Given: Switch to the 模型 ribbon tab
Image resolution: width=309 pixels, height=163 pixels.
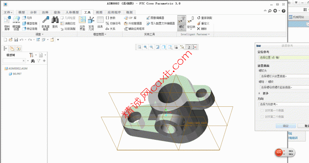Looking at the screenshot, I should click(22, 12).
